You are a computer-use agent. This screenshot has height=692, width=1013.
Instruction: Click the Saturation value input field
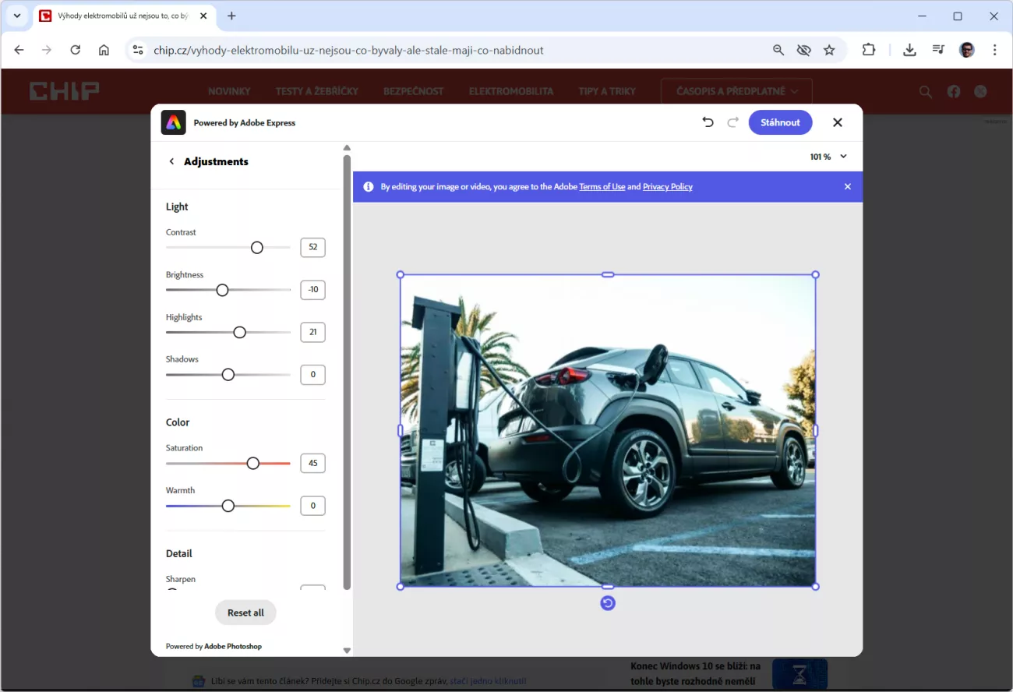coord(312,463)
